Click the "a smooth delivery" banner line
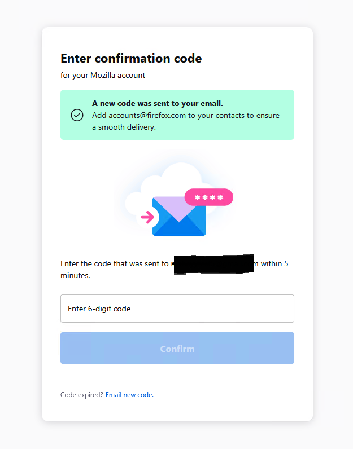Viewport: 353px width, 449px height. [124, 127]
